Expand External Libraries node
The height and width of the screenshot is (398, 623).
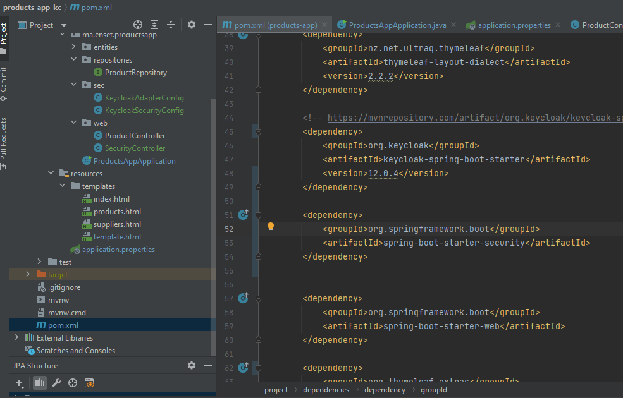(x=16, y=337)
